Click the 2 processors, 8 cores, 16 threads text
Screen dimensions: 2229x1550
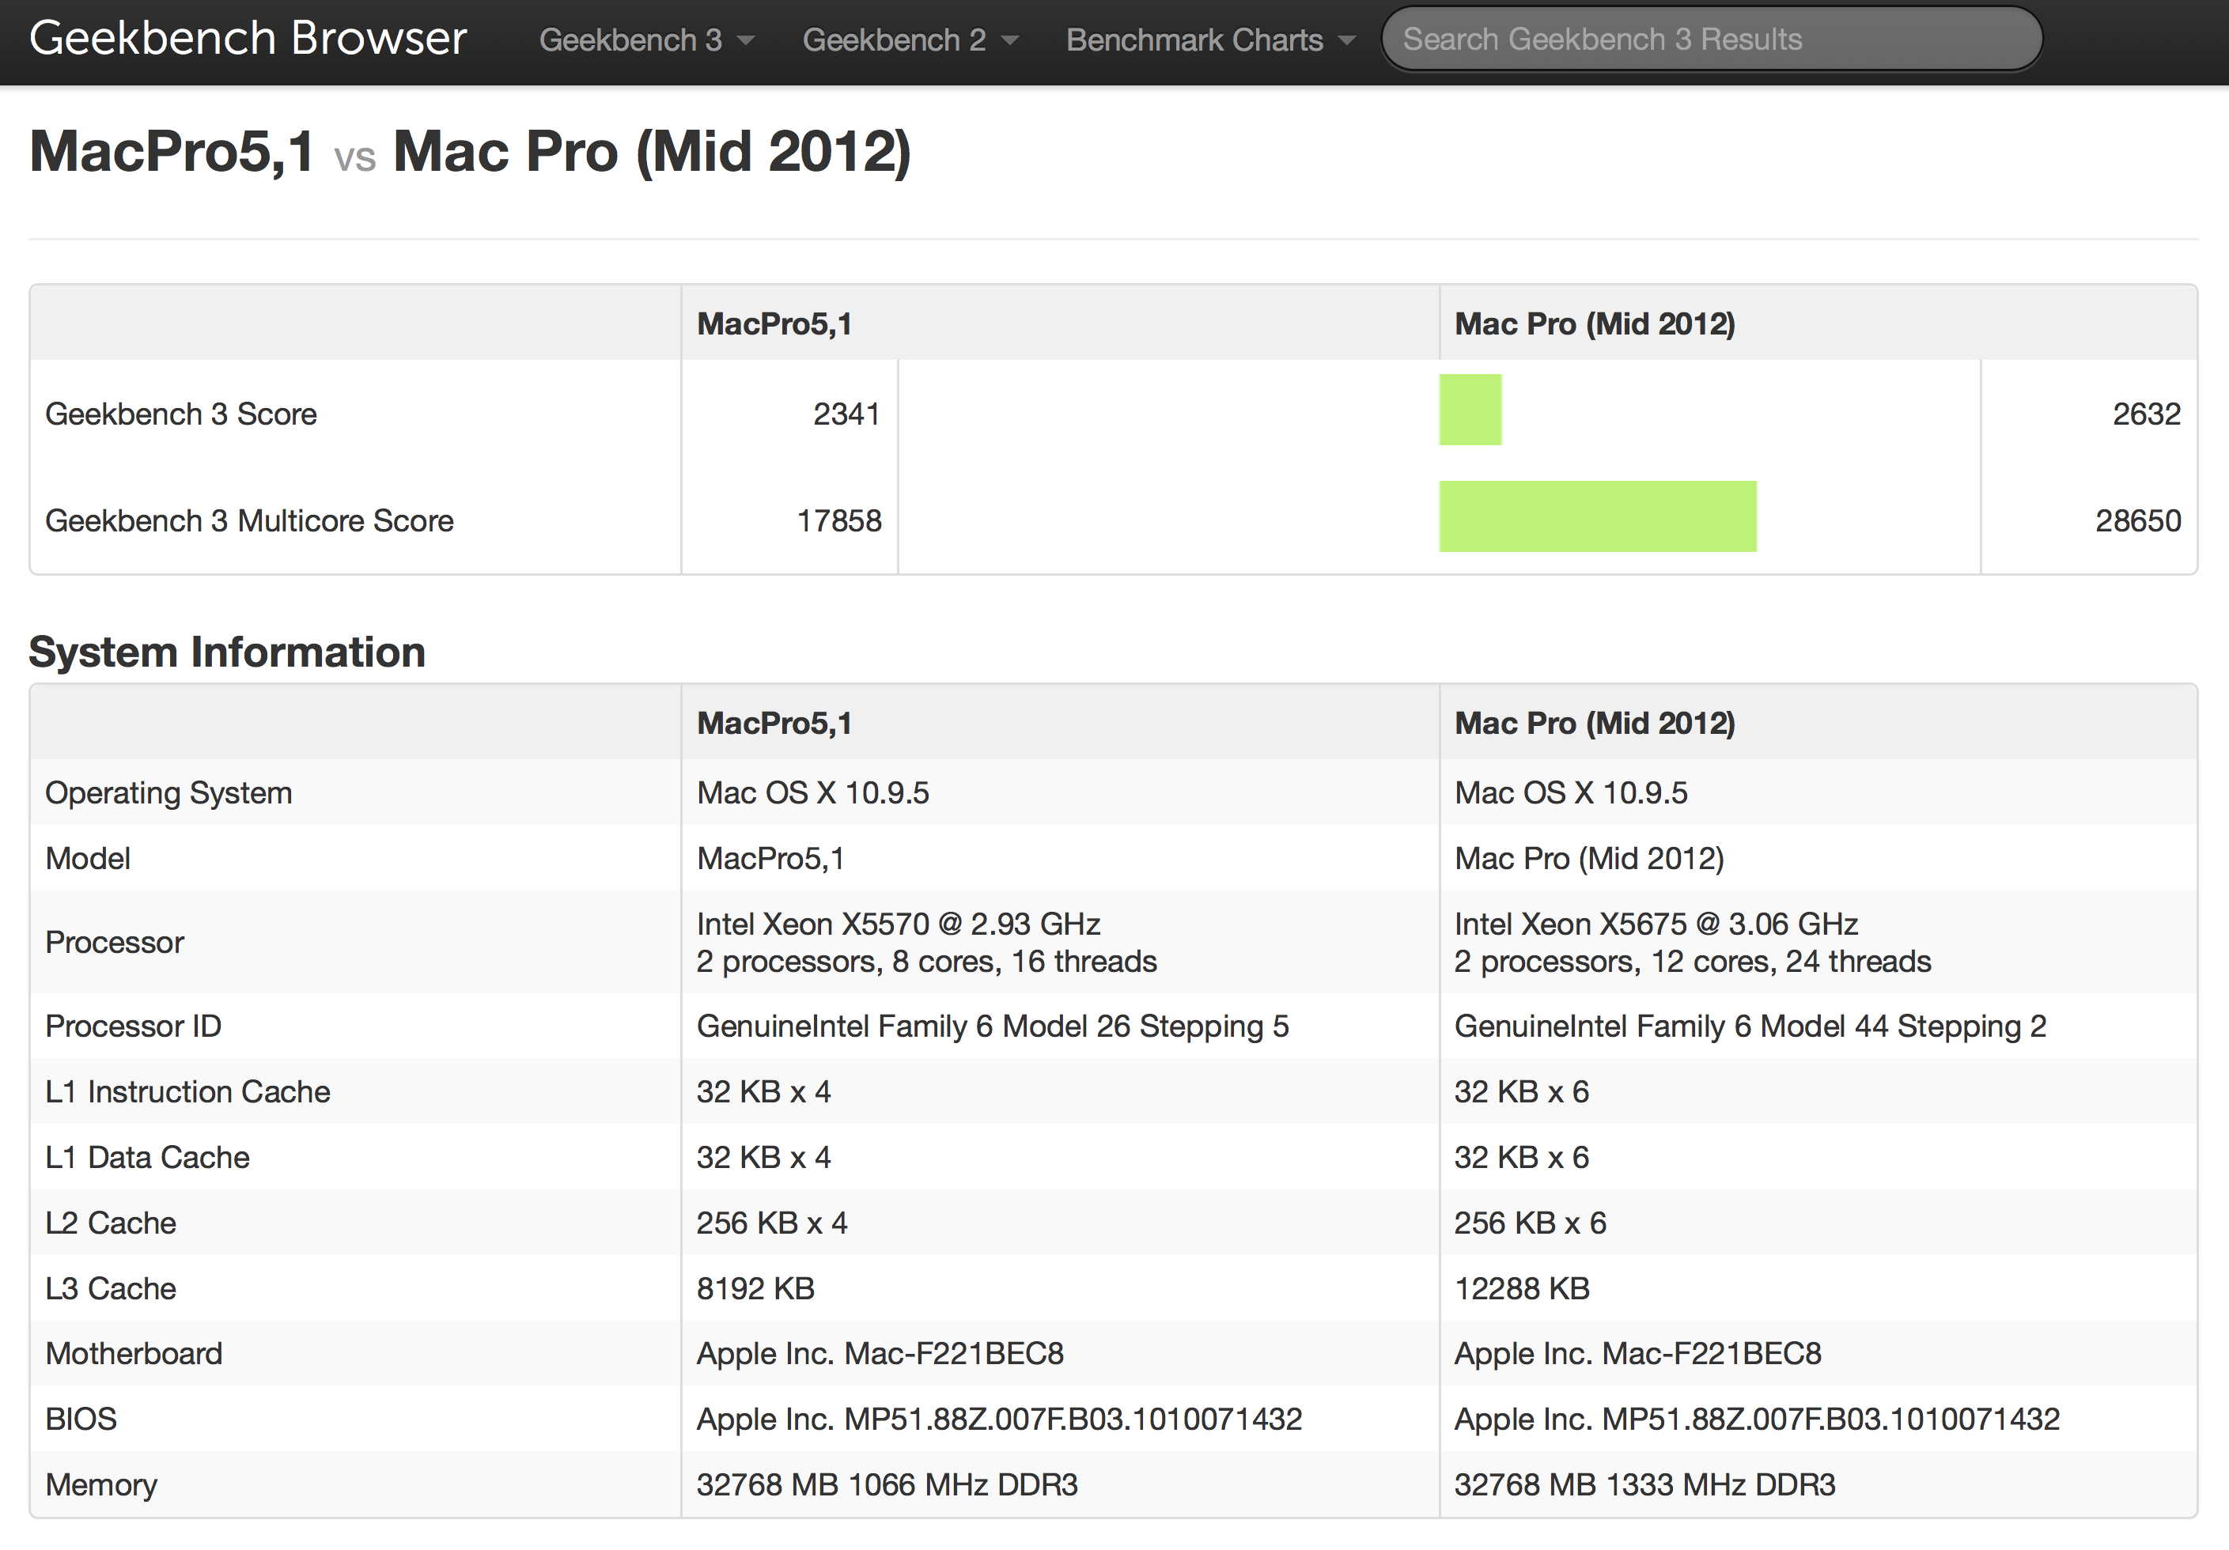[x=926, y=961]
